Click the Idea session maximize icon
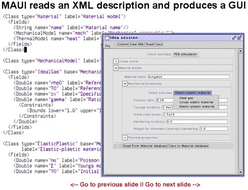This screenshot has height=190, width=248. coord(239,38)
